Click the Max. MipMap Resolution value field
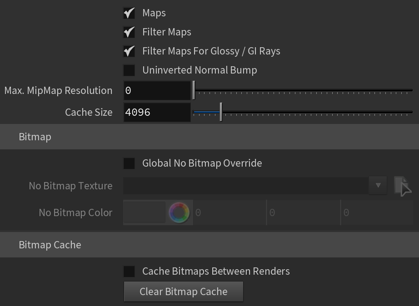This screenshot has width=419, height=306. click(157, 90)
